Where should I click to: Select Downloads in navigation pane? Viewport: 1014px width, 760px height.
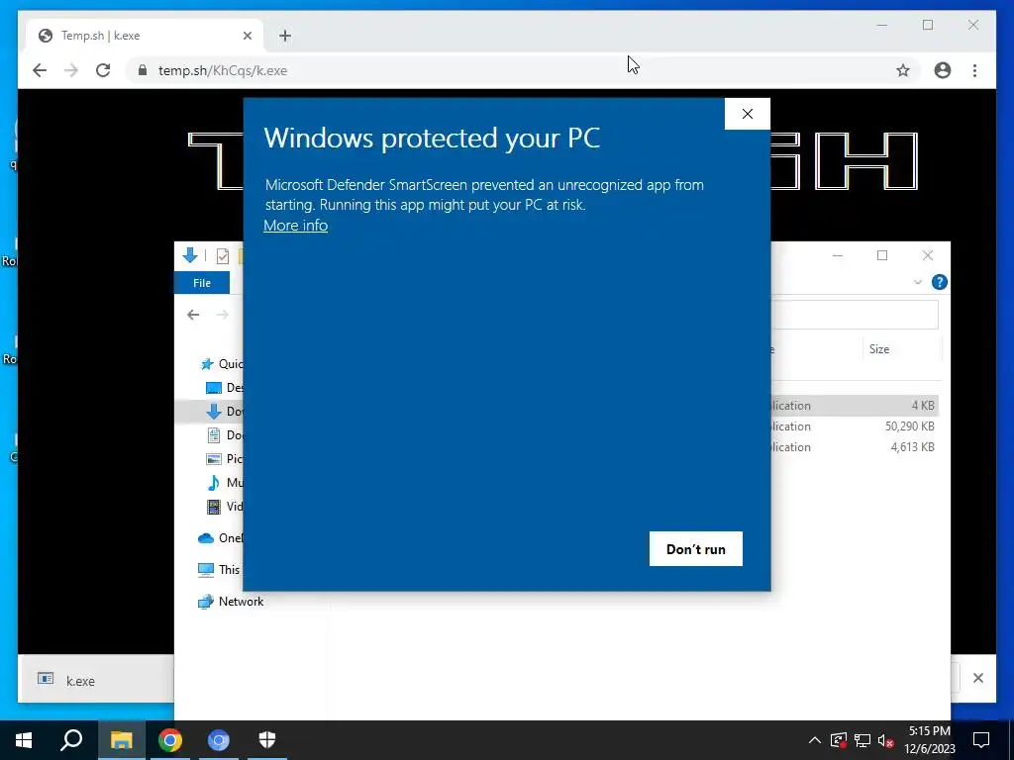224,411
